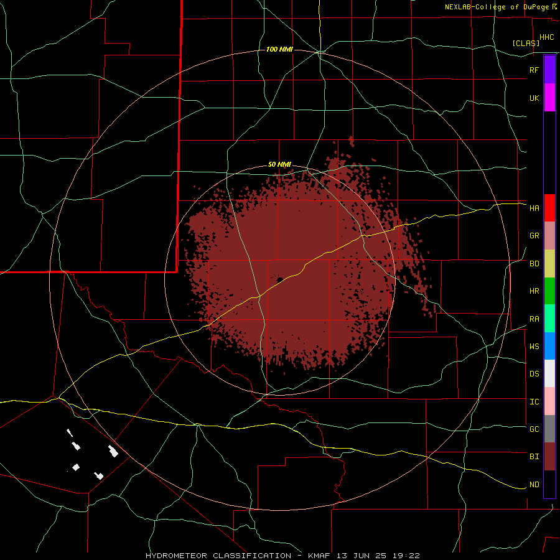
Task: Click the ND black legend swatch
Action: (x=549, y=484)
